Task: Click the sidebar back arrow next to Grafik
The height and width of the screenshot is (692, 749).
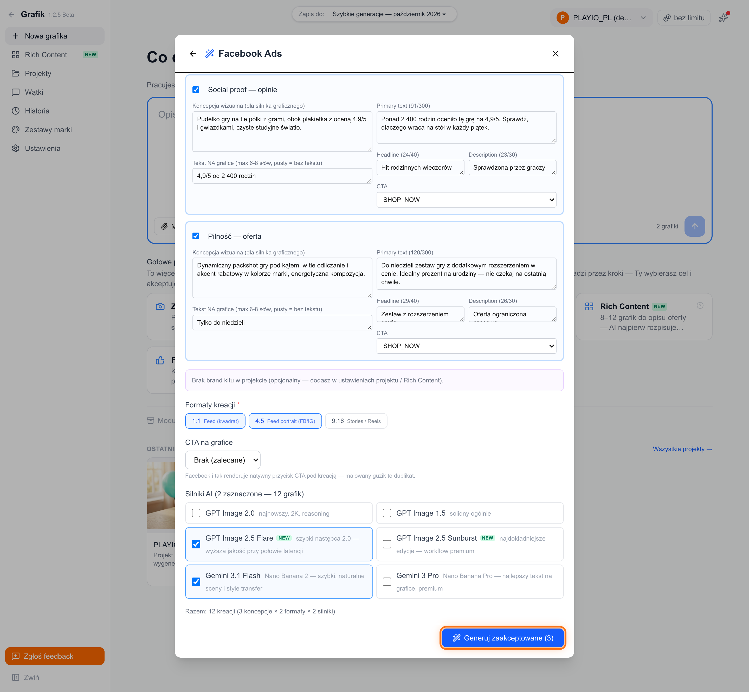Action: 12,15
